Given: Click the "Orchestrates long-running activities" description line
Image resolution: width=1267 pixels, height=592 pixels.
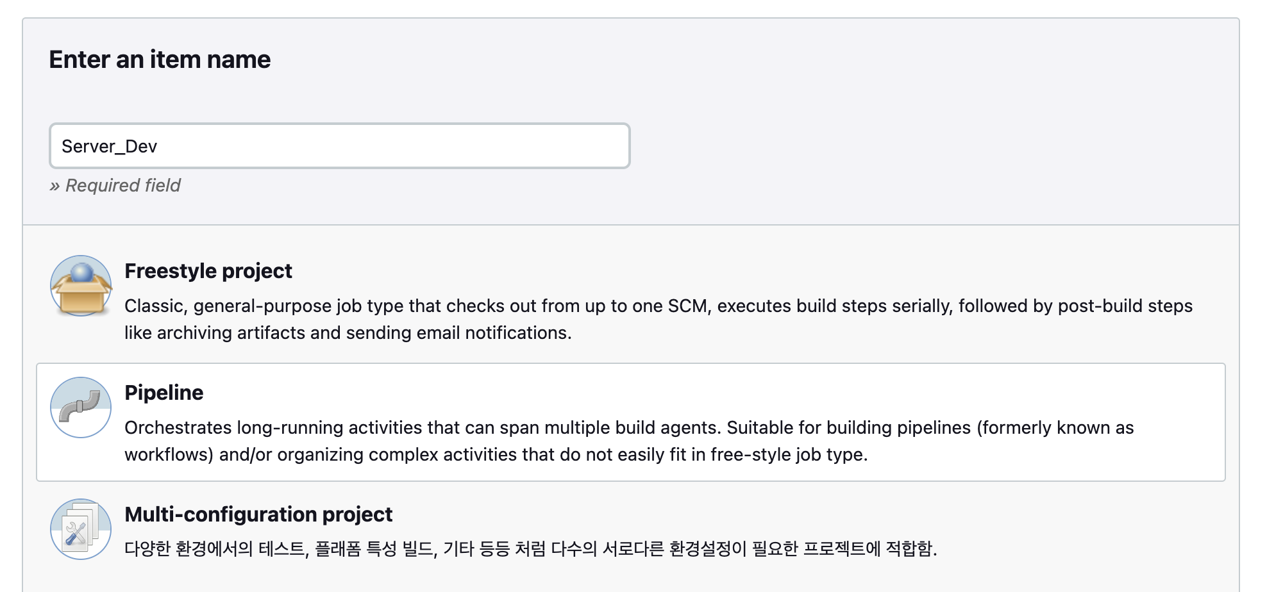Looking at the screenshot, I should tap(629, 427).
